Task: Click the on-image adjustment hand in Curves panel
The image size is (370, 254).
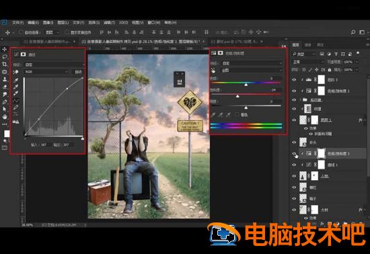Action: pos(16,72)
